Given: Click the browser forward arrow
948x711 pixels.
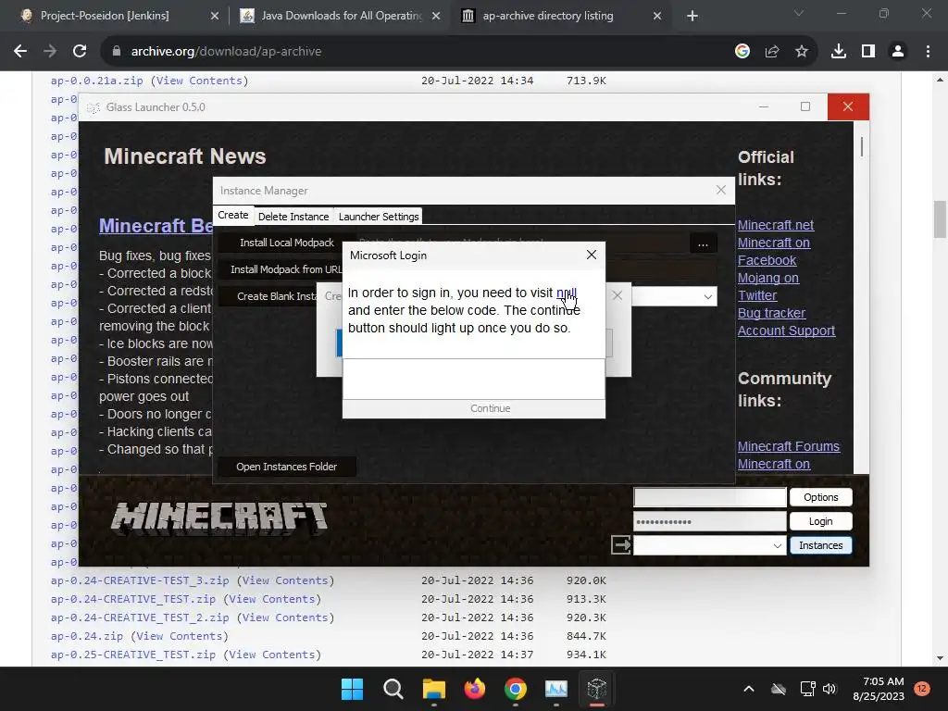Looking at the screenshot, I should (50, 52).
